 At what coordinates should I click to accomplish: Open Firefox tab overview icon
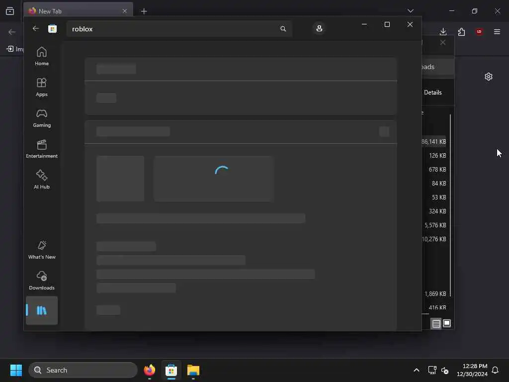[10, 11]
